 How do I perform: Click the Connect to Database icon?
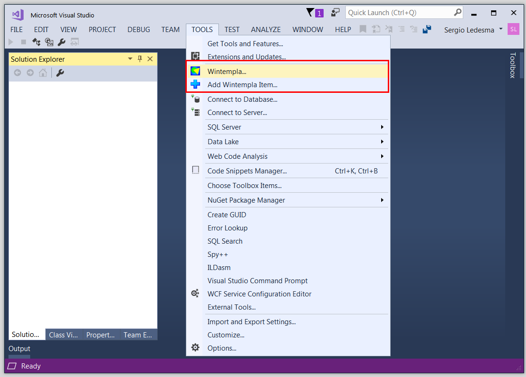click(x=195, y=99)
